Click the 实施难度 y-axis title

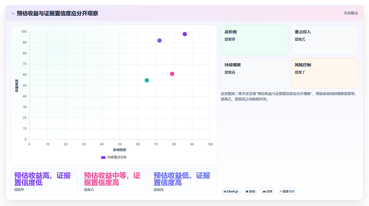point(17,86)
